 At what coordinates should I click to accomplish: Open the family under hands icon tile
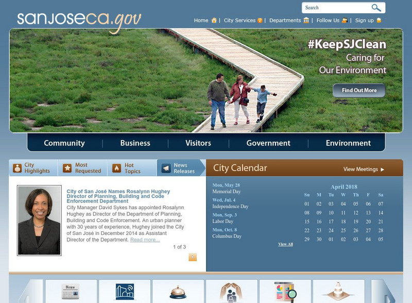(231, 291)
